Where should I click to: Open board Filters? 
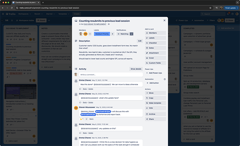click(x=211, y=20)
